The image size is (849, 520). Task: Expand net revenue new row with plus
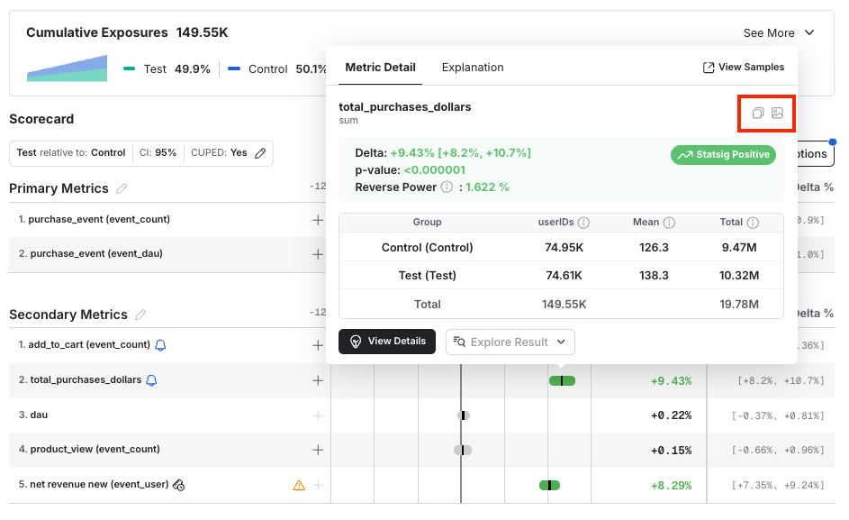(x=318, y=485)
